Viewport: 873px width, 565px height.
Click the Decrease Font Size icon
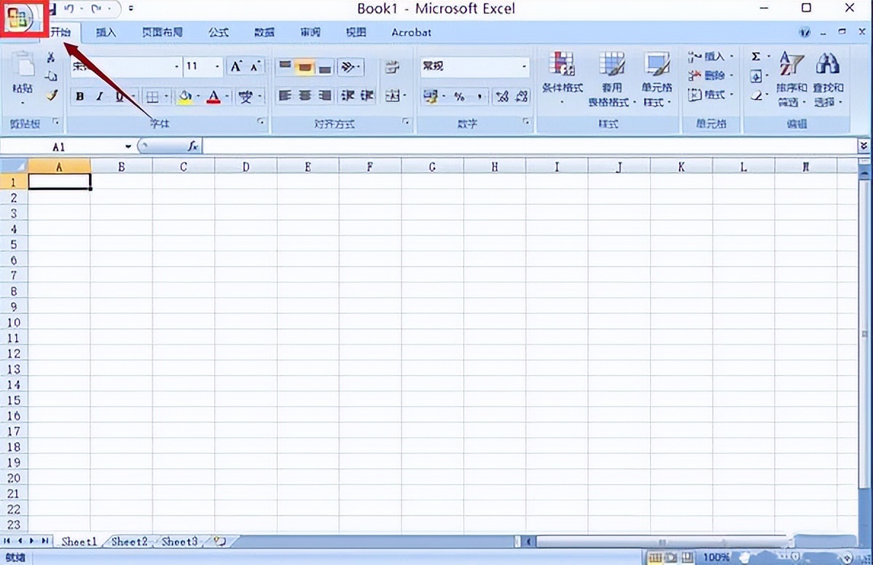(255, 66)
